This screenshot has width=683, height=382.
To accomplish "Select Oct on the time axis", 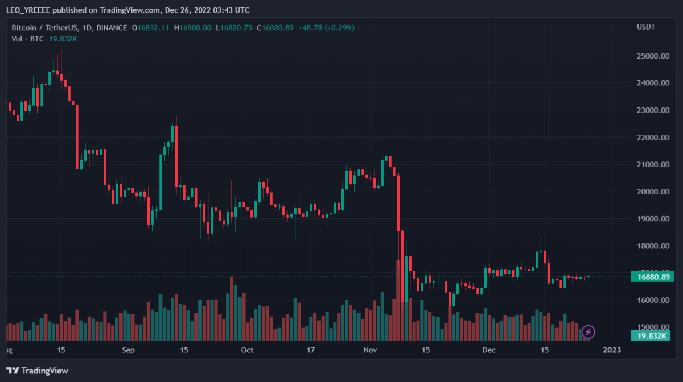I will click(x=248, y=350).
